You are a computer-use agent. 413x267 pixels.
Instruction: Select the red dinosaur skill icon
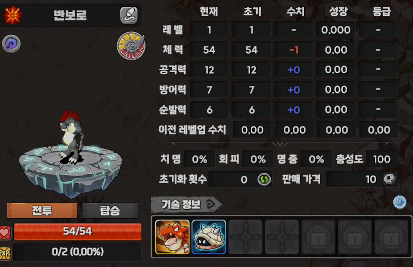(x=172, y=237)
